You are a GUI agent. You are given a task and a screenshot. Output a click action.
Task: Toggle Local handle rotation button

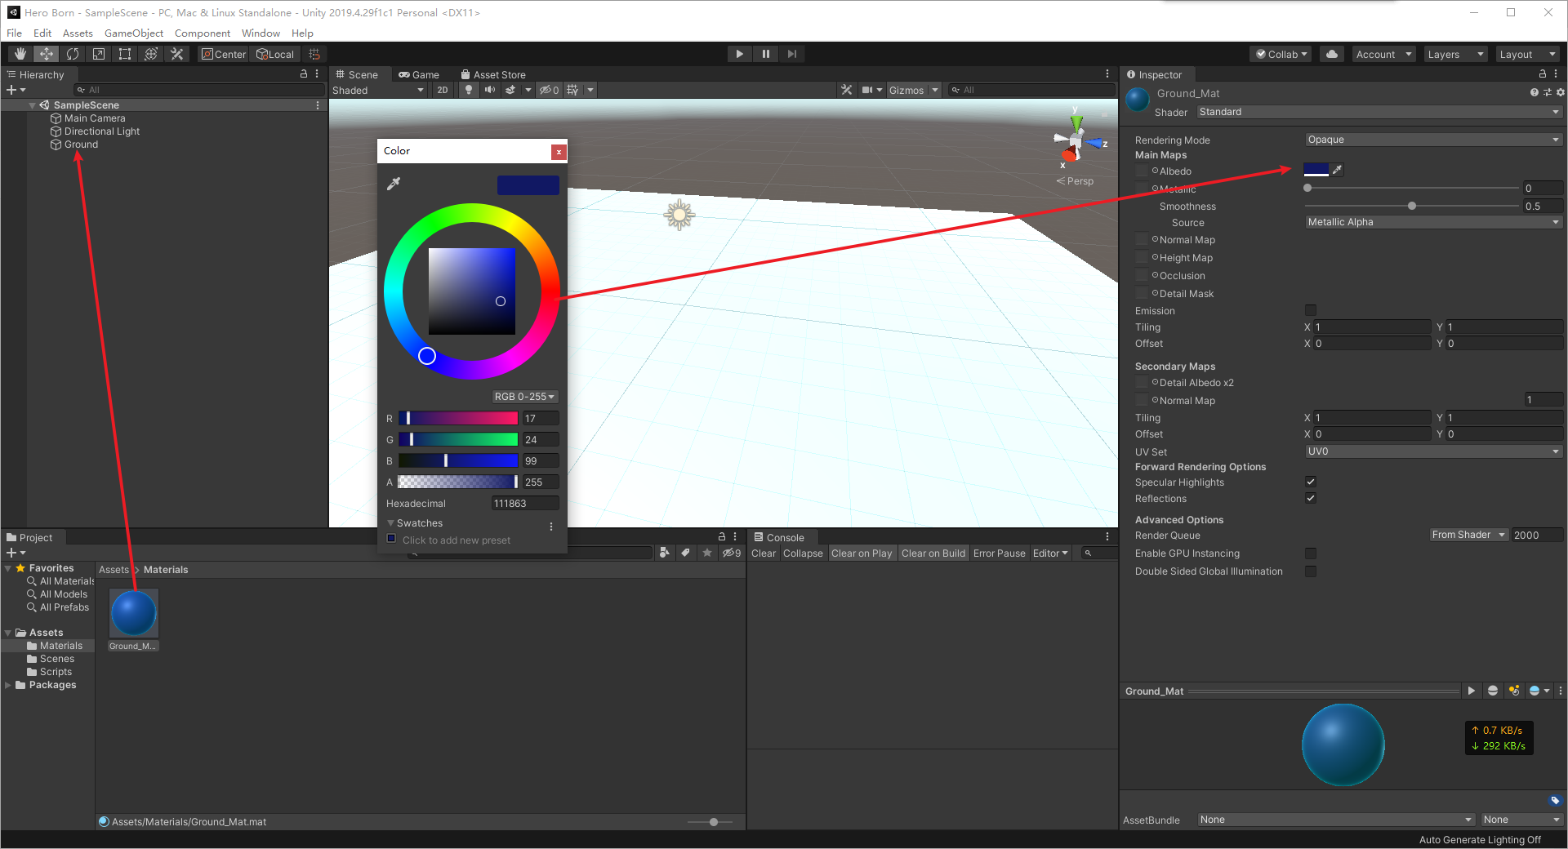276,54
